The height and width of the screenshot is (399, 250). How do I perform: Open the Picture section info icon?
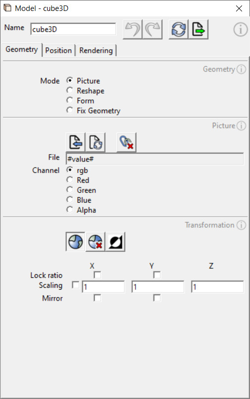(242, 125)
